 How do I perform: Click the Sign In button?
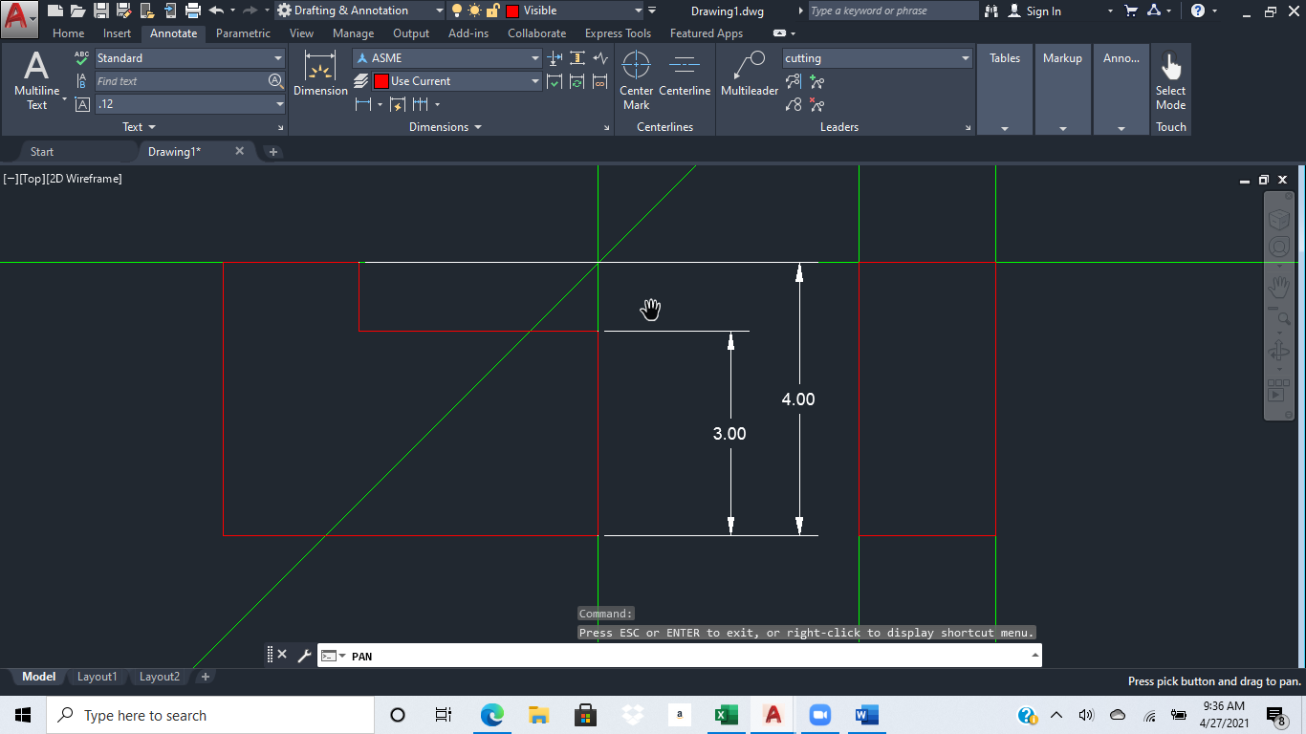(x=1042, y=11)
